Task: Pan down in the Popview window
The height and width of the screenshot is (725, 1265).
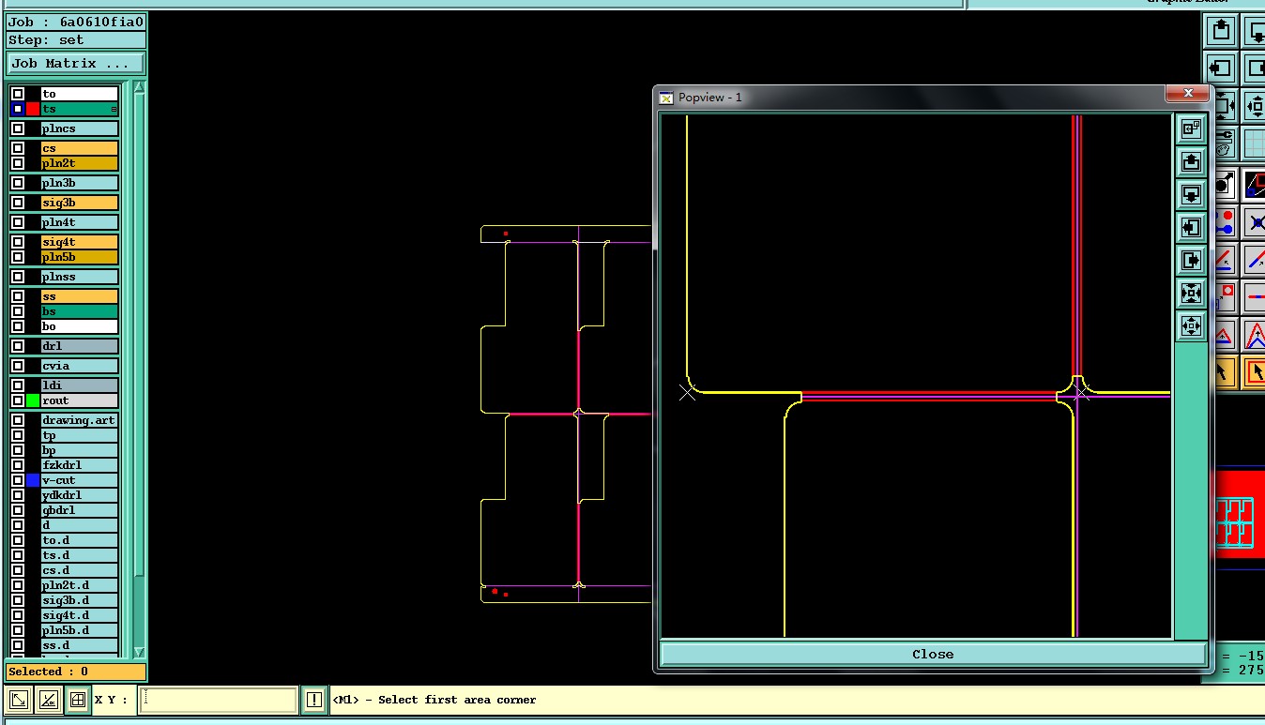Action: (x=1191, y=195)
